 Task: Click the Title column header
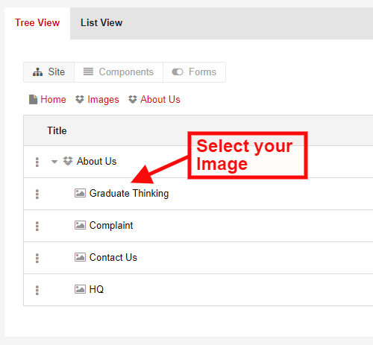(57, 130)
